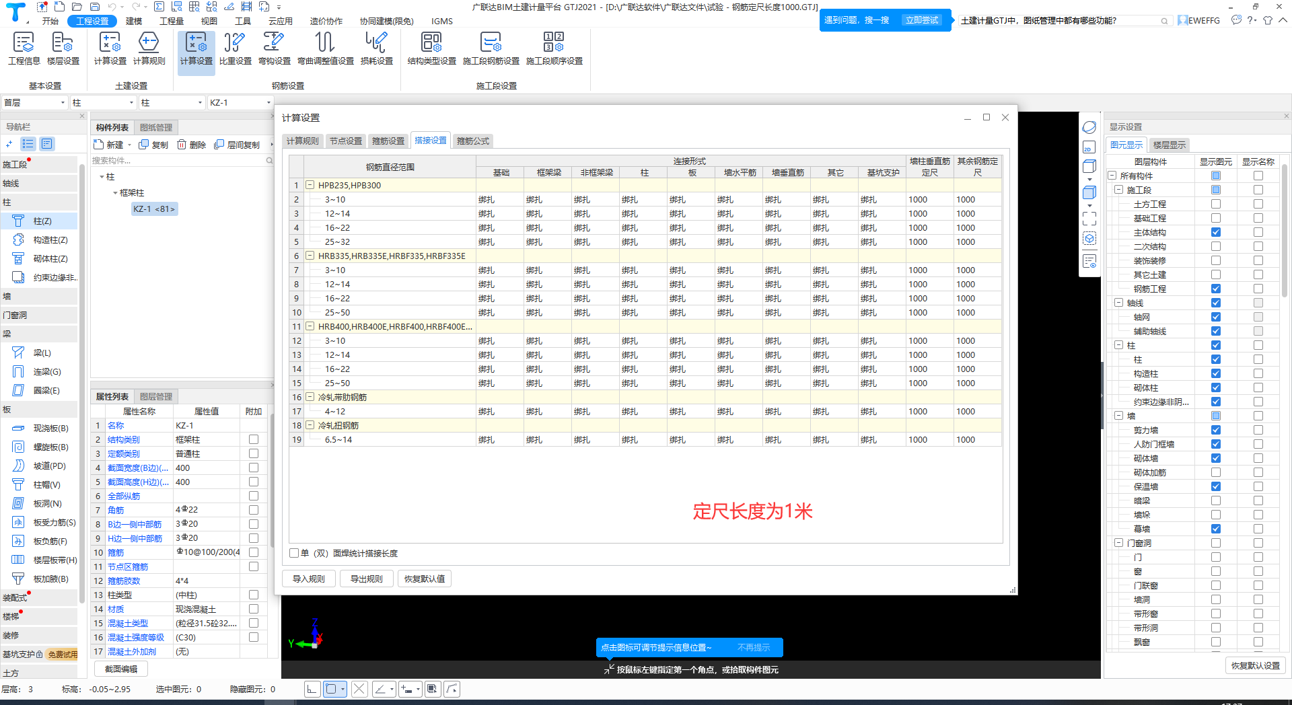The height and width of the screenshot is (705, 1292).
Task: Open the 首层 floor dropdown
Action: (x=34, y=103)
